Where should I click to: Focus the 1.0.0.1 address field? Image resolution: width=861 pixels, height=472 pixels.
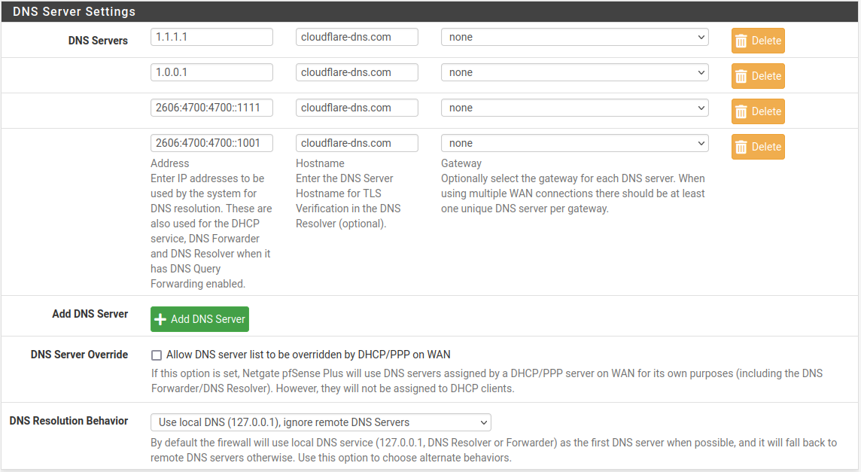coord(211,72)
